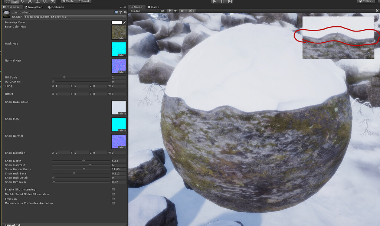This screenshot has height=226, width=380.
Task: Select the Rect transform tool
Action: (x=38, y=1)
